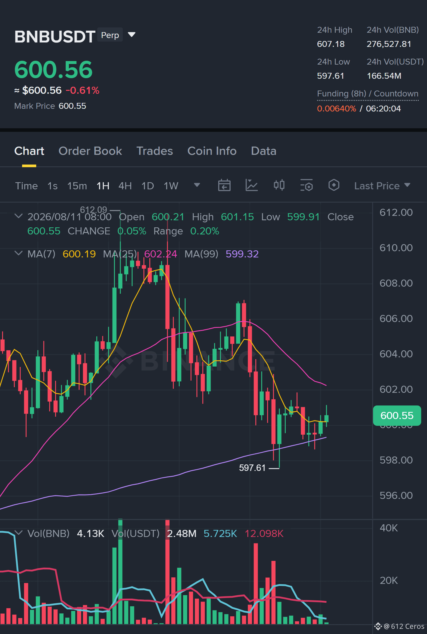Select the 1s interval
The image size is (427, 634).
click(52, 186)
